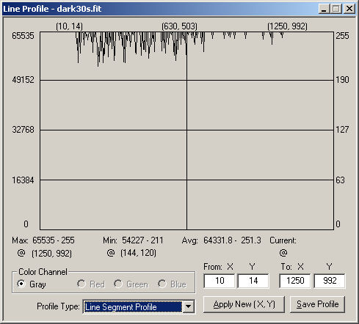
Task: Minimize the Line Profile window
Action: click(x=324, y=9)
